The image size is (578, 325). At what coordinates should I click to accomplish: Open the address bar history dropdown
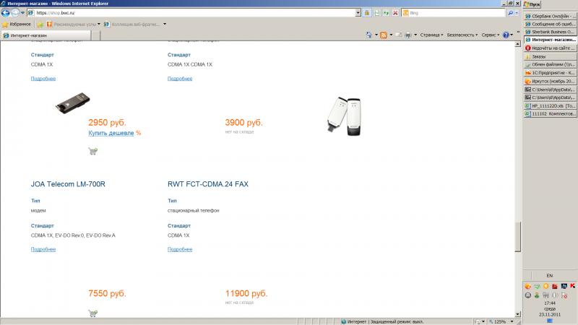click(x=358, y=13)
